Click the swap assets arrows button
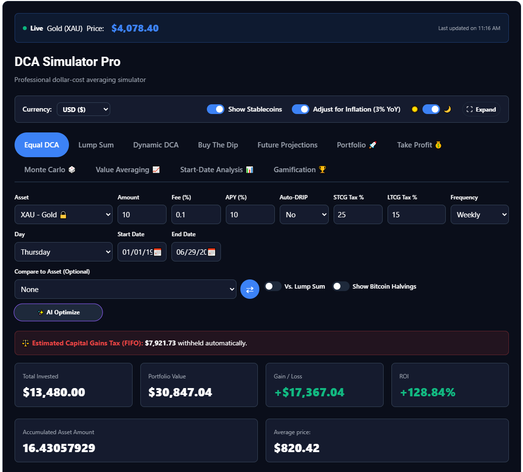The image size is (523, 472). tap(250, 289)
